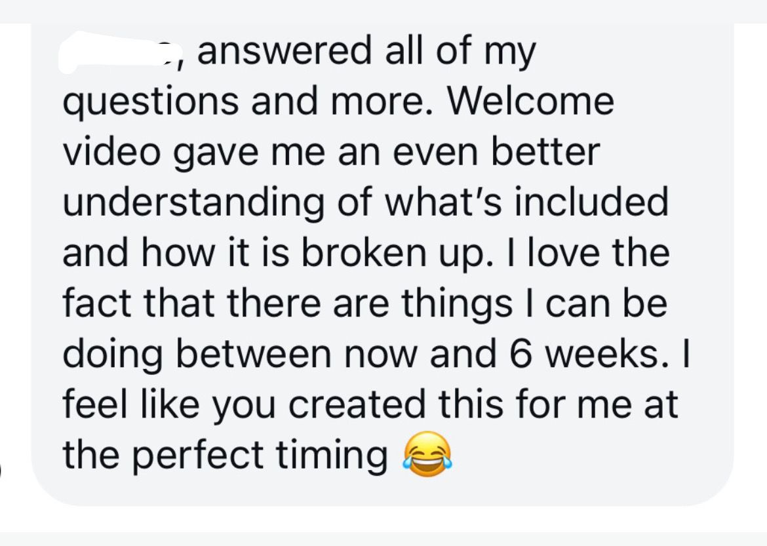This screenshot has height=546, width=767.
Task: Select the word "love" in the message
Action: coord(564,252)
